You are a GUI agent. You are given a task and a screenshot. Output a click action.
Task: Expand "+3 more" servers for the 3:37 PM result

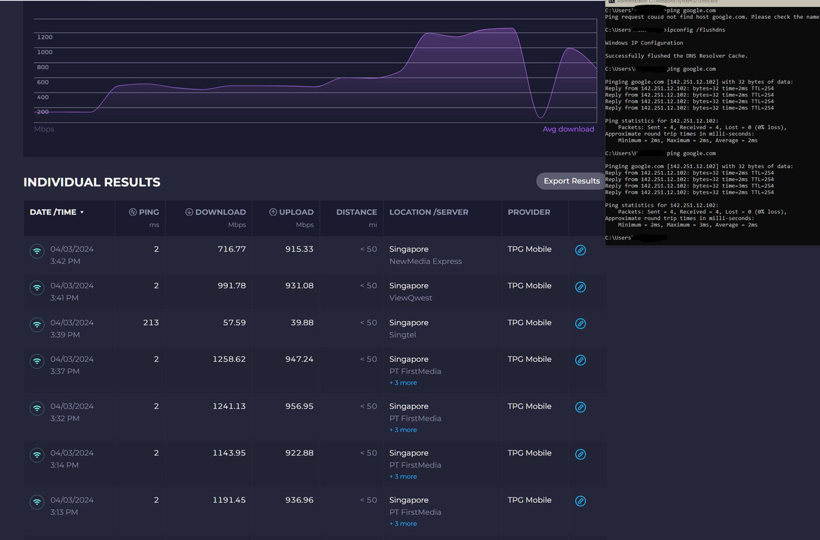tap(403, 383)
